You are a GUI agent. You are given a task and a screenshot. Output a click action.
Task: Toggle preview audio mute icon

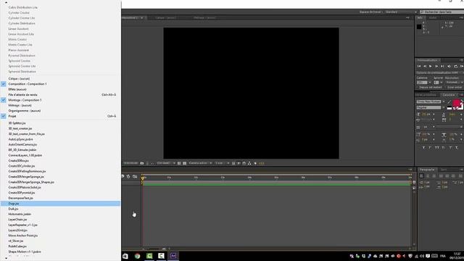449,66
